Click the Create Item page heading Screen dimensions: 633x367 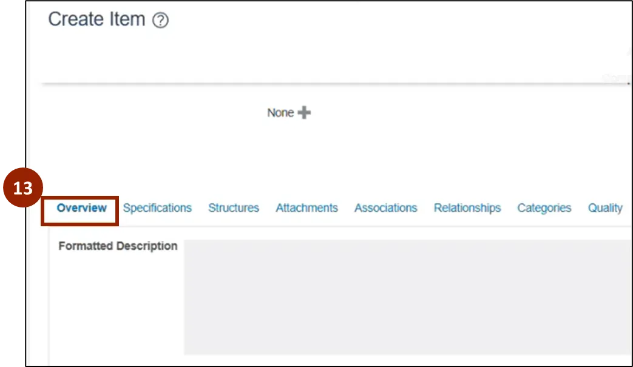[96, 19]
